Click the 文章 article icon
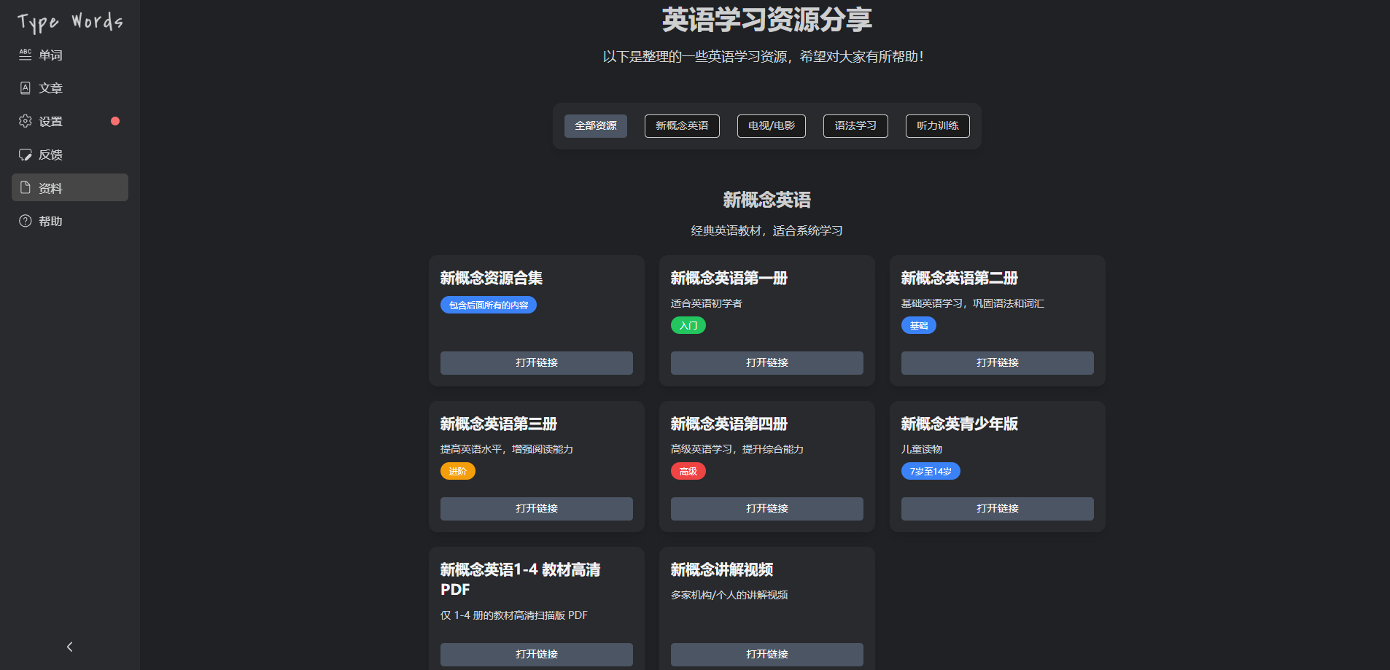The height and width of the screenshot is (670, 1390). click(26, 88)
